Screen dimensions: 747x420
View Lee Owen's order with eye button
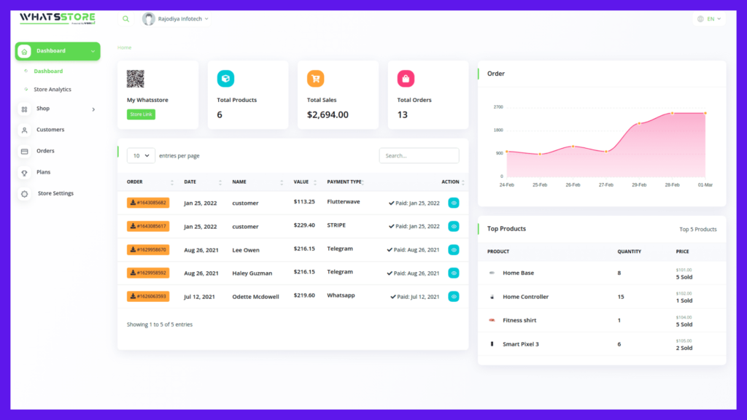click(454, 249)
